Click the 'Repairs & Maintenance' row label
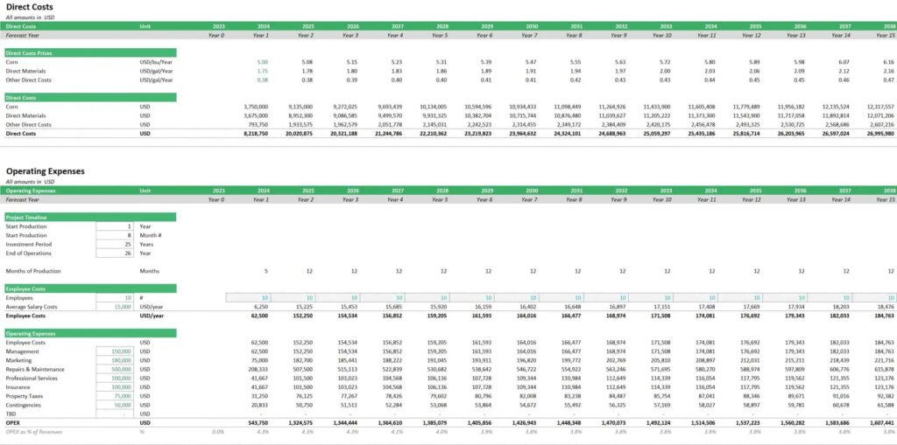 (35, 369)
